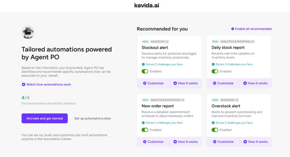
Task: Click the Agent PO avatar image
Action: 28,32
